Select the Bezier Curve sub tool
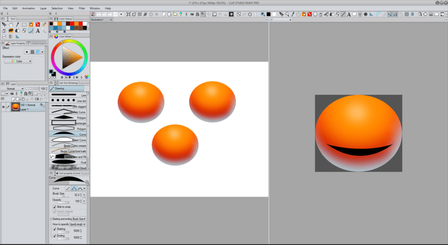448x245 pixels. pos(68,140)
